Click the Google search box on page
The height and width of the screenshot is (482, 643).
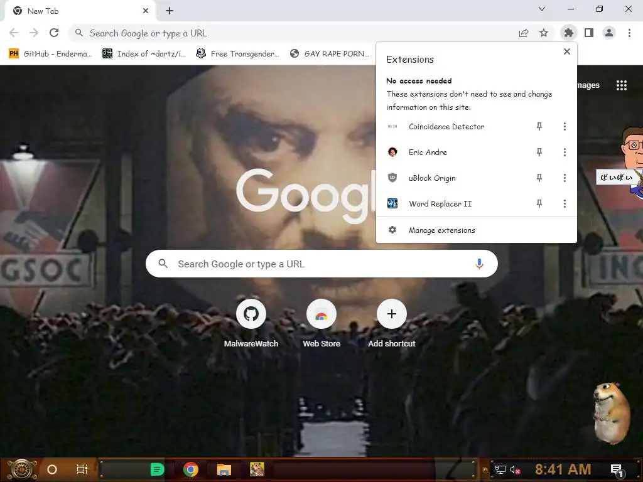coord(321,264)
